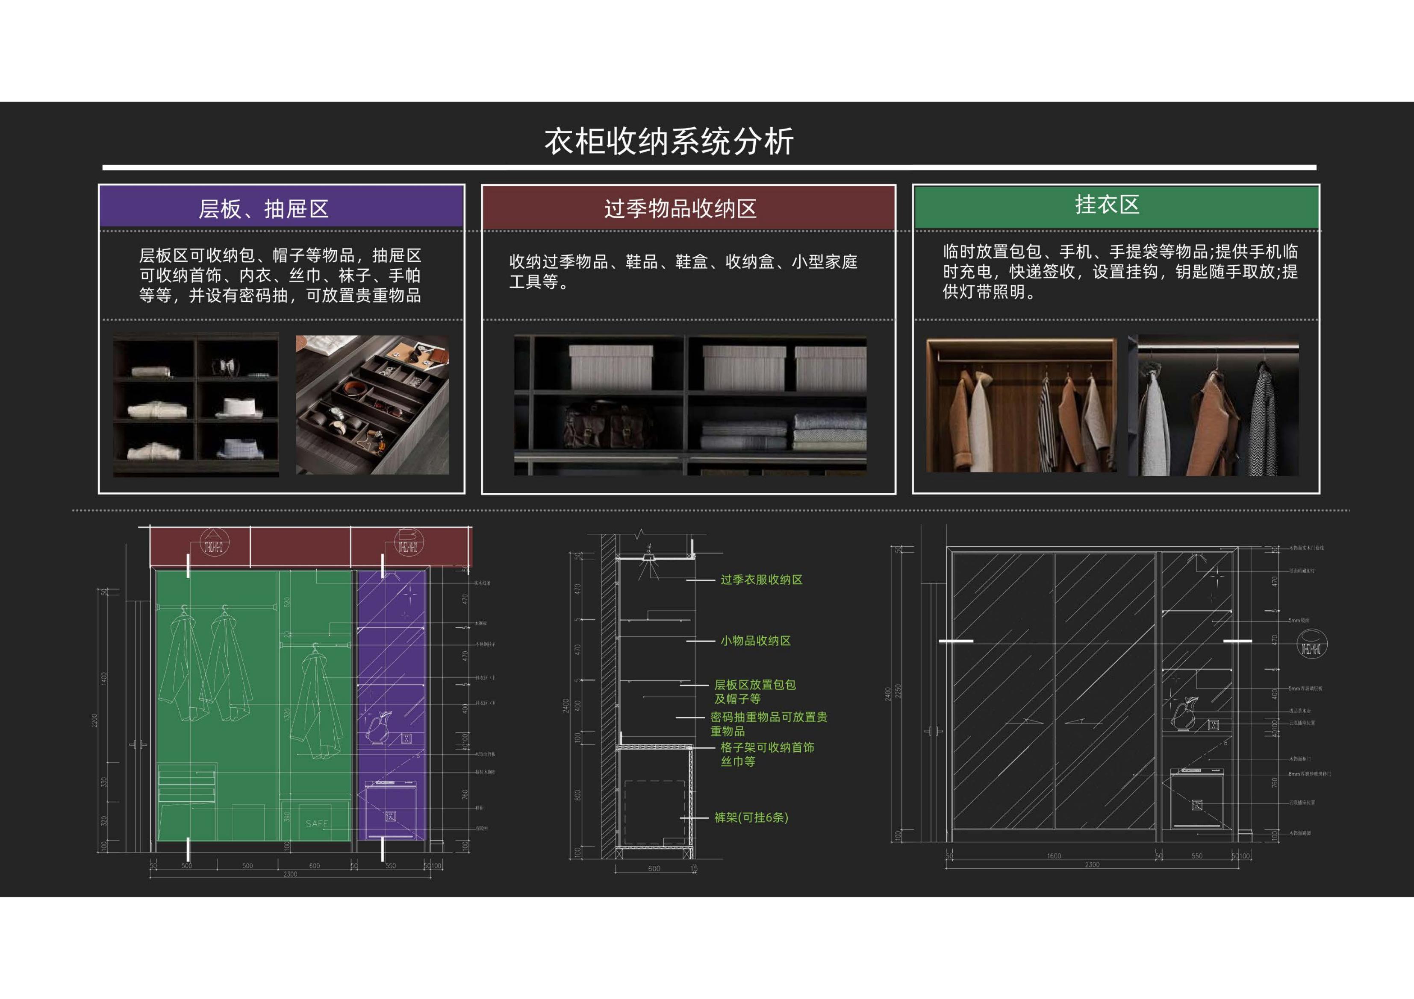The image size is (1414, 999).
Task: Click the power socket symbol beside the pitcher
Action: click(x=407, y=738)
